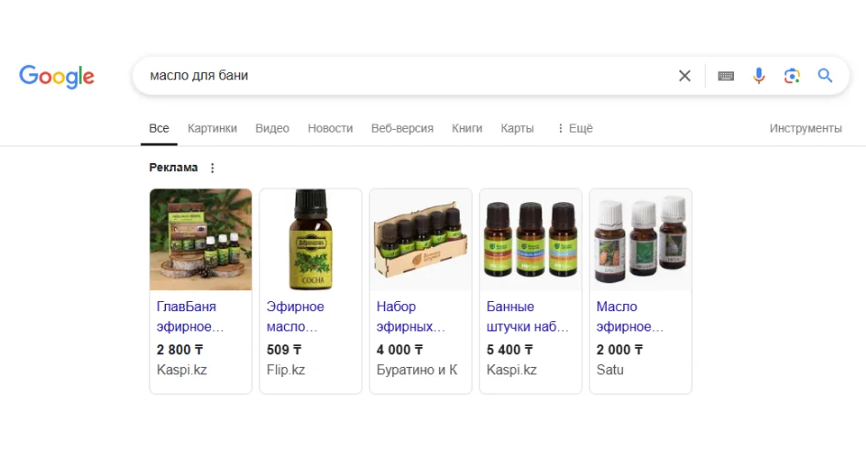Open the ad options three-dot menu next to Реклама
The height and width of the screenshot is (476, 866).
coord(212,168)
